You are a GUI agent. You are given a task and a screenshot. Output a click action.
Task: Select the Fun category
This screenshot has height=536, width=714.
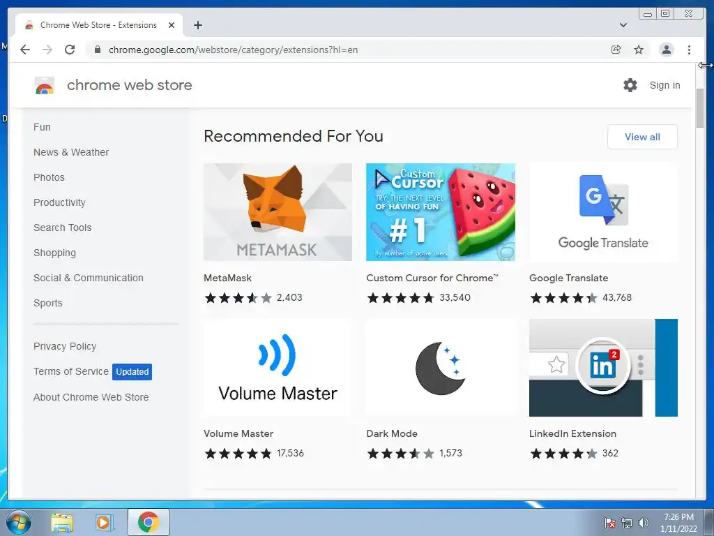point(42,127)
